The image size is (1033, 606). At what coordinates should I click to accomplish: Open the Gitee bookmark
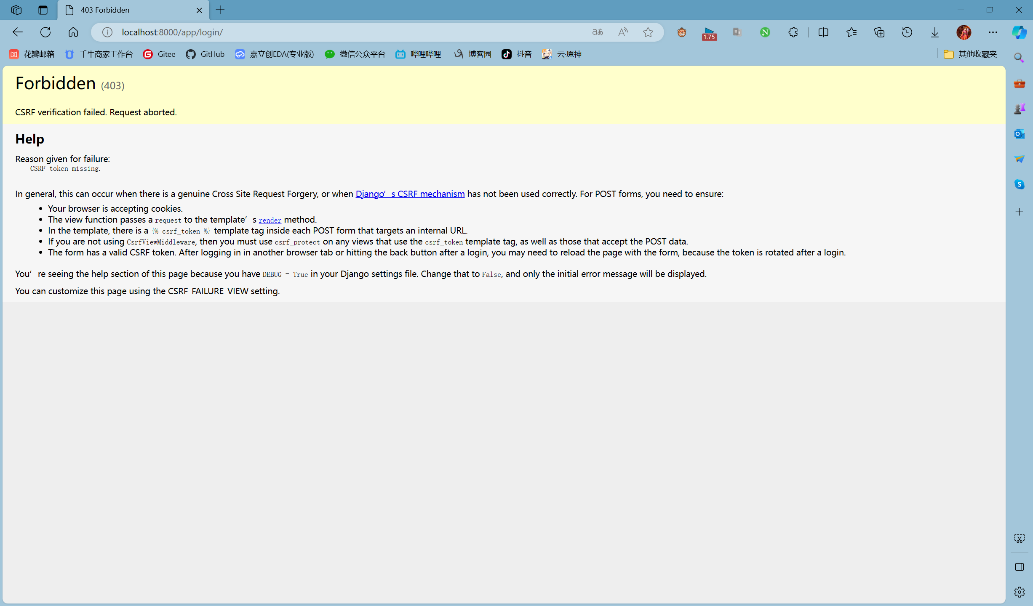pos(159,54)
